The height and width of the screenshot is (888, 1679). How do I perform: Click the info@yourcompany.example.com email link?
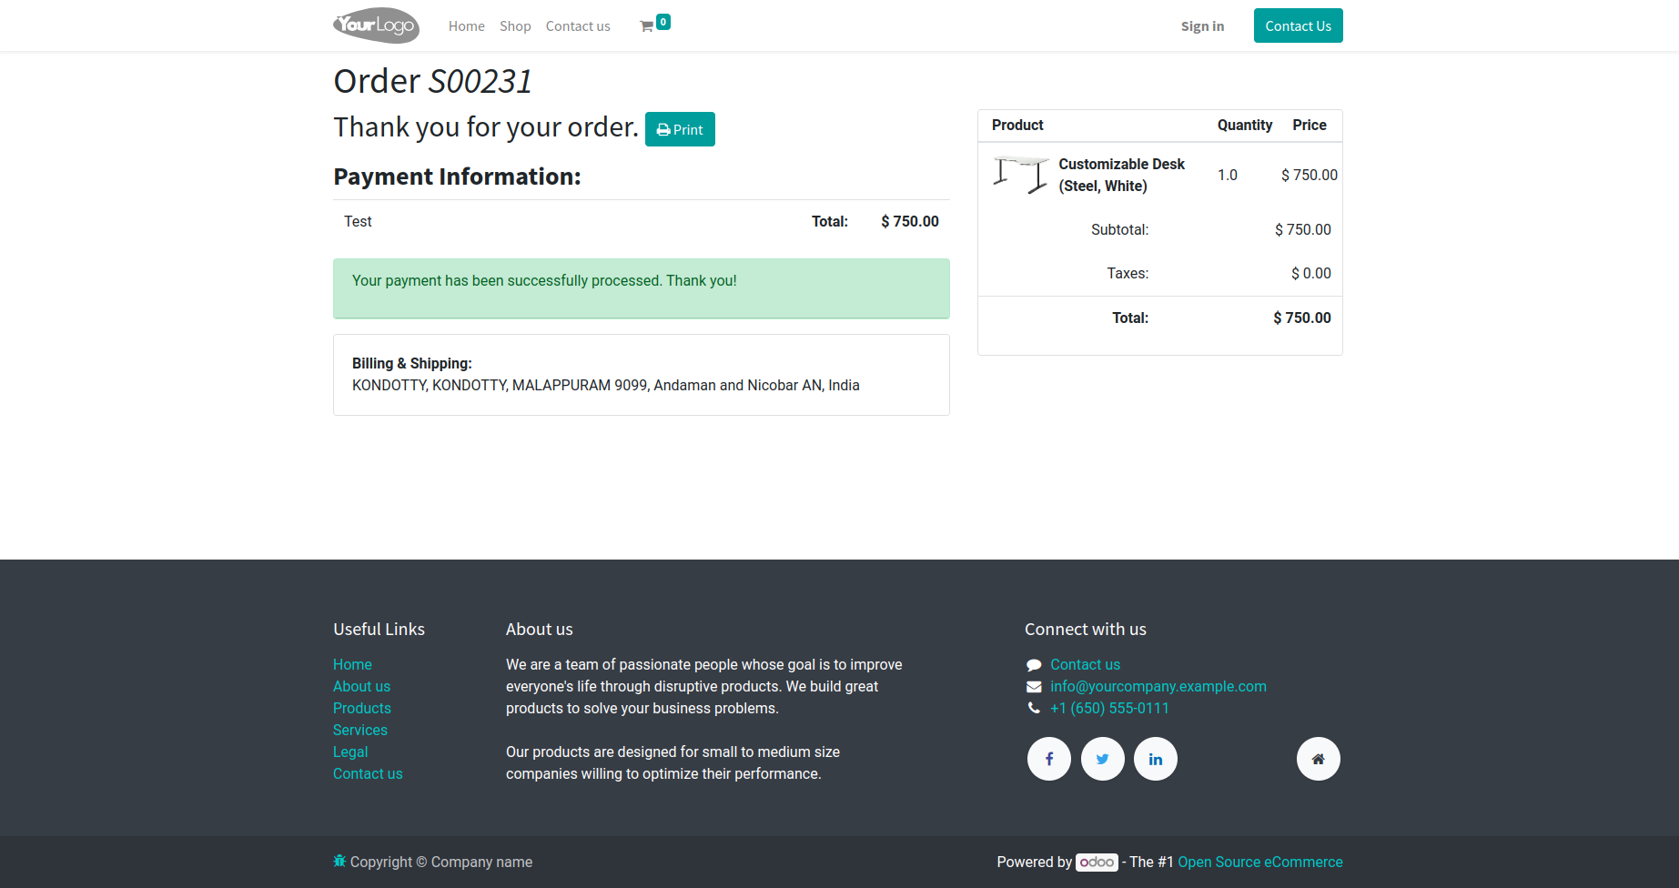[1158, 686]
